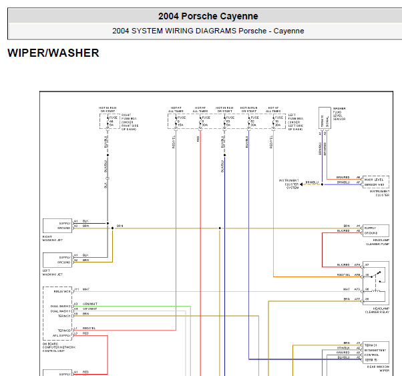
Task: Click the RIGHT WASHING JET label
Action: point(52,238)
